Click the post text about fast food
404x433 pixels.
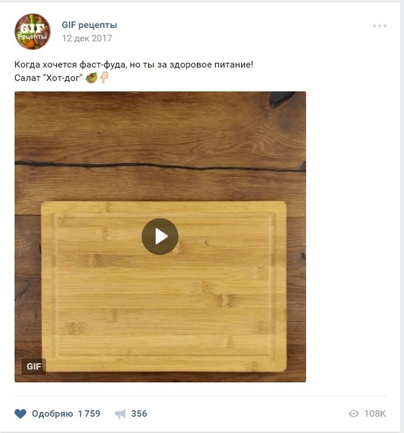tap(134, 65)
